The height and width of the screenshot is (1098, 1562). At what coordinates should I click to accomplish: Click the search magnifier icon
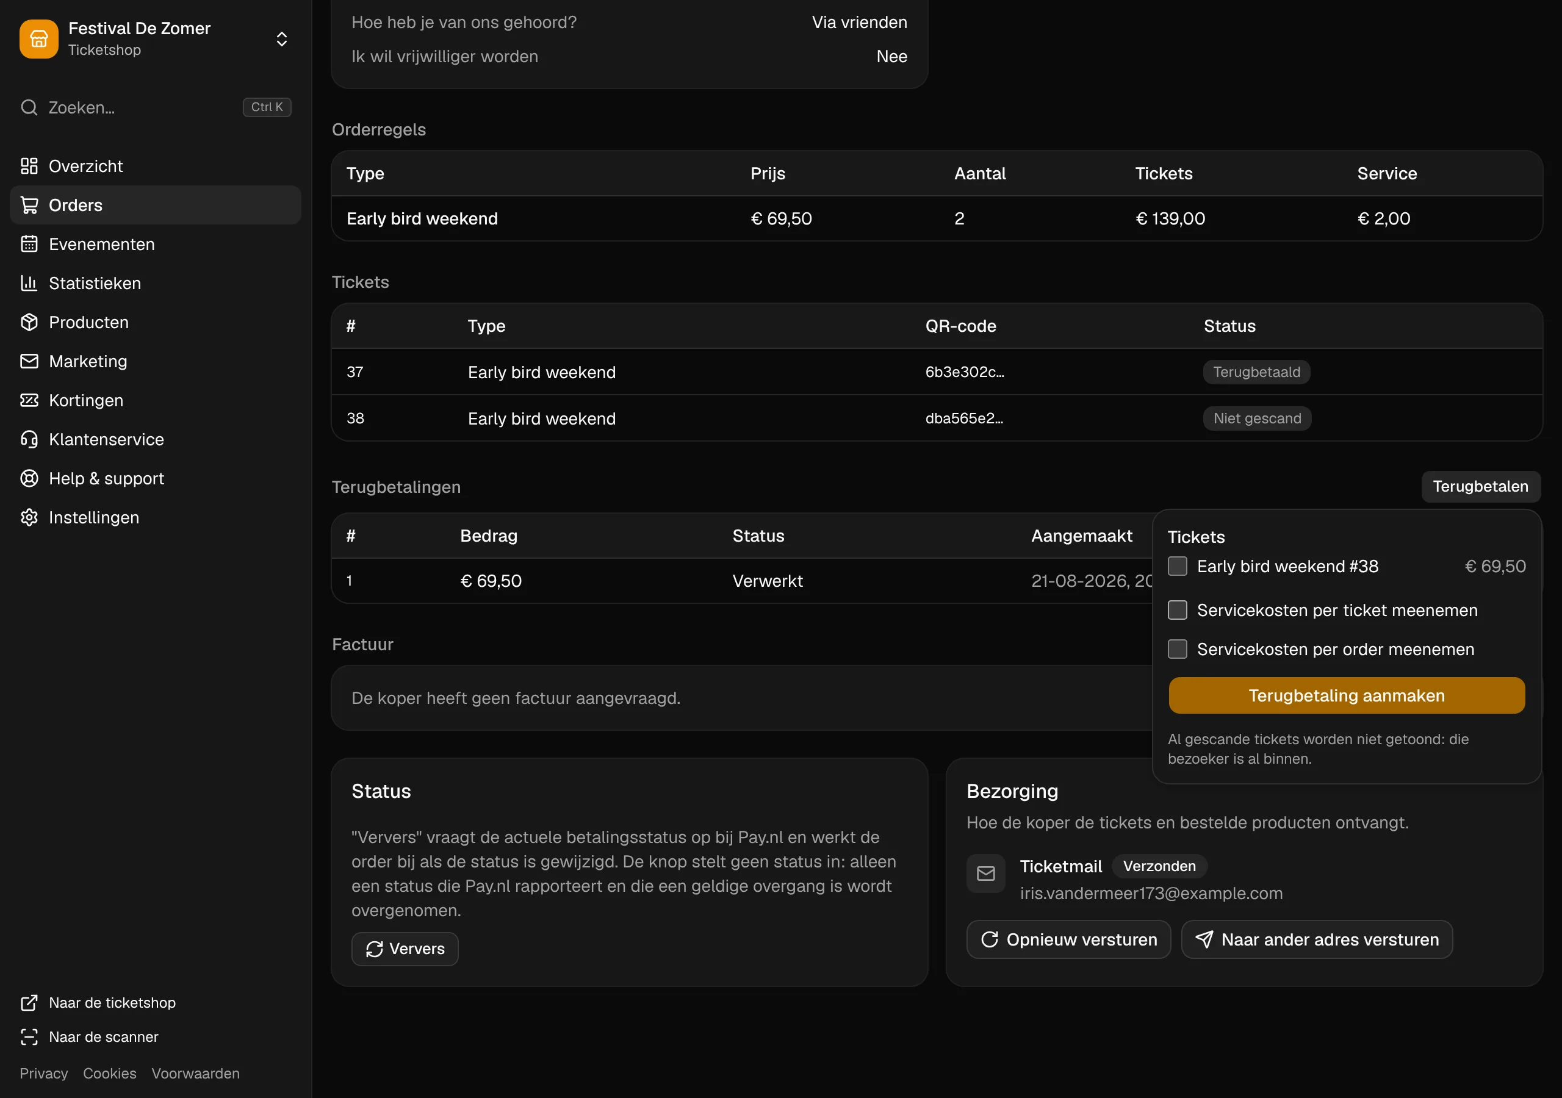29,107
